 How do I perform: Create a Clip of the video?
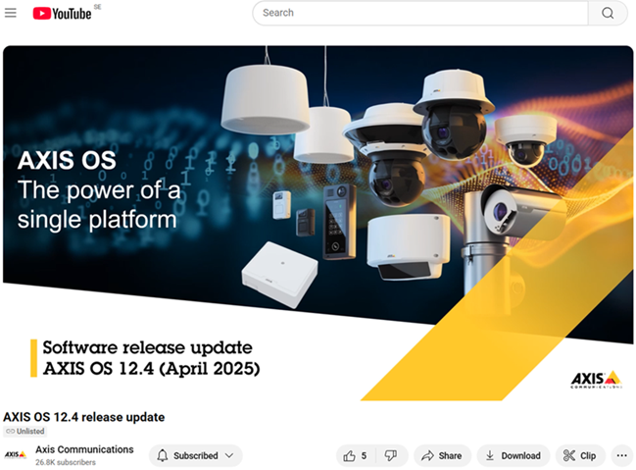[580, 456]
